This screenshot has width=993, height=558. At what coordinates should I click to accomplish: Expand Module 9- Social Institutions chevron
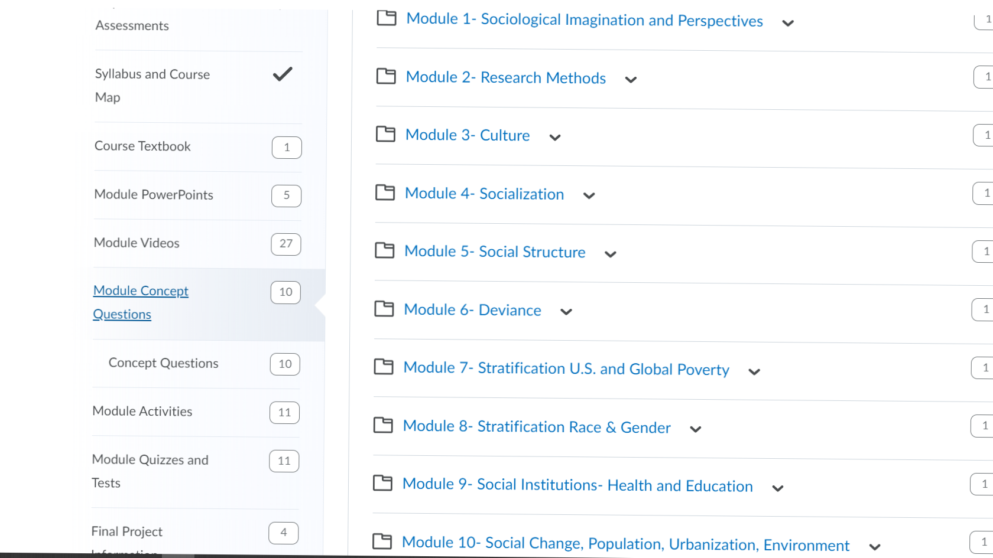pos(778,488)
